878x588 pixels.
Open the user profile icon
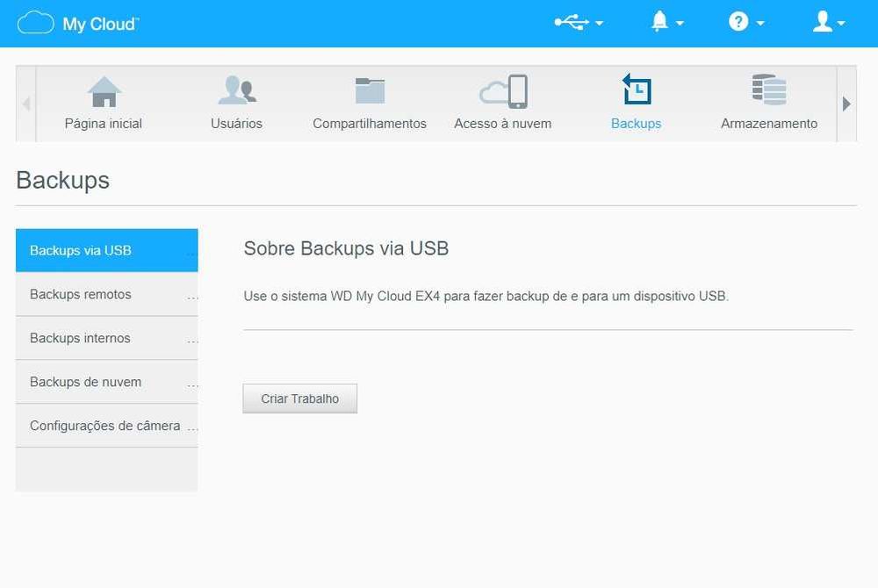tap(822, 22)
